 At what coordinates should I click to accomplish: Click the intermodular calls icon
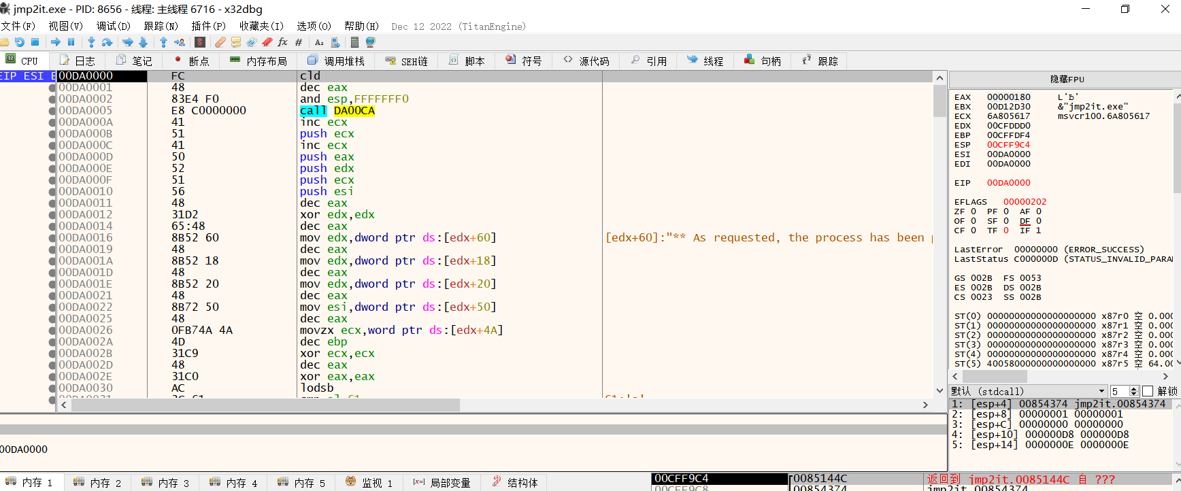click(335, 42)
